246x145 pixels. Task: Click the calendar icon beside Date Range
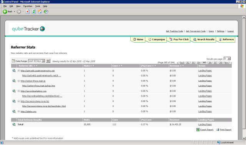13,61
